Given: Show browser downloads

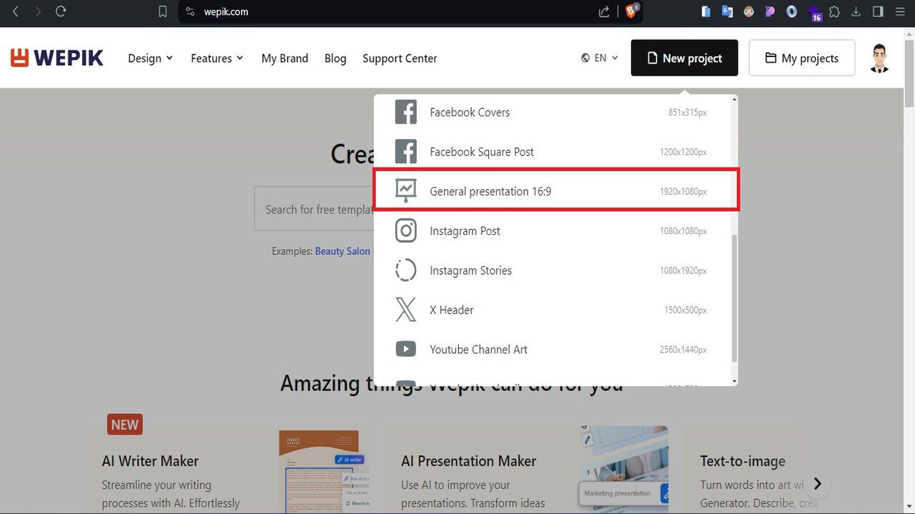Looking at the screenshot, I should tap(856, 11).
